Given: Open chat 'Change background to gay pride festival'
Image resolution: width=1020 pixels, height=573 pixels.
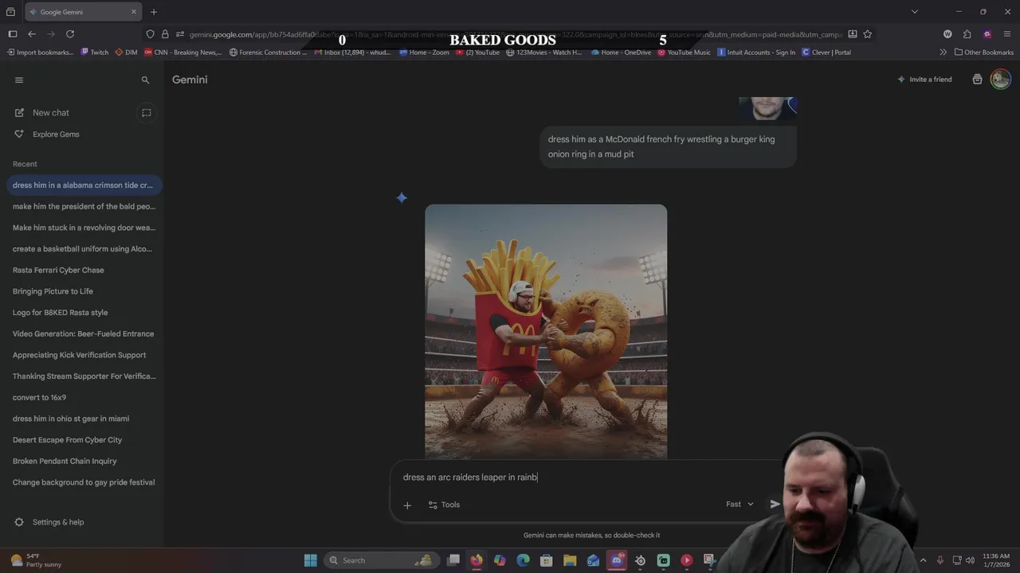Looking at the screenshot, I should click(84, 482).
